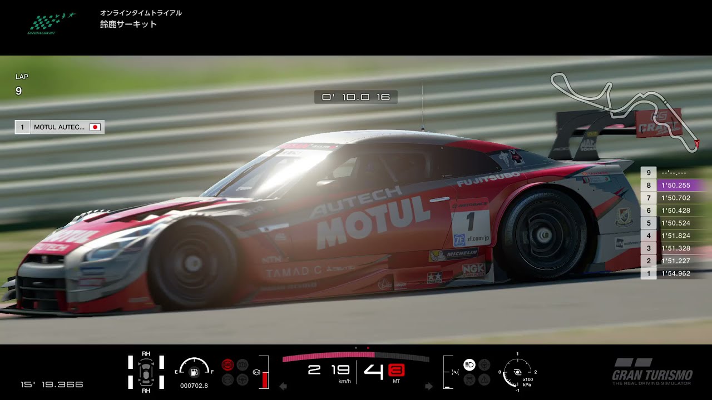Click the rear-right tire wear bar
This screenshot has height=400, width=712.
point(161,382)
